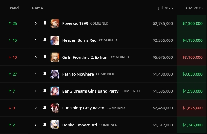Expand the Girls' Frontline 2: Exilium row
Screen dimensions: 207x134
click(36, 57)
